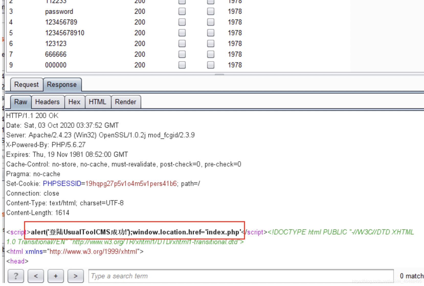The width and height of the screenshot is (424, 286).
Task: Click the 'HTTP/1.1 200 OK' line
Action: [32, 116]
